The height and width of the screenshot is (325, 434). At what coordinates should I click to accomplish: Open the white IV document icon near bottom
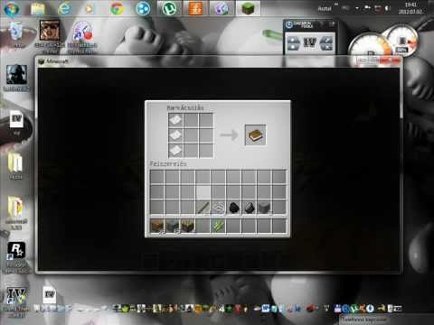[x=49, y=295]
